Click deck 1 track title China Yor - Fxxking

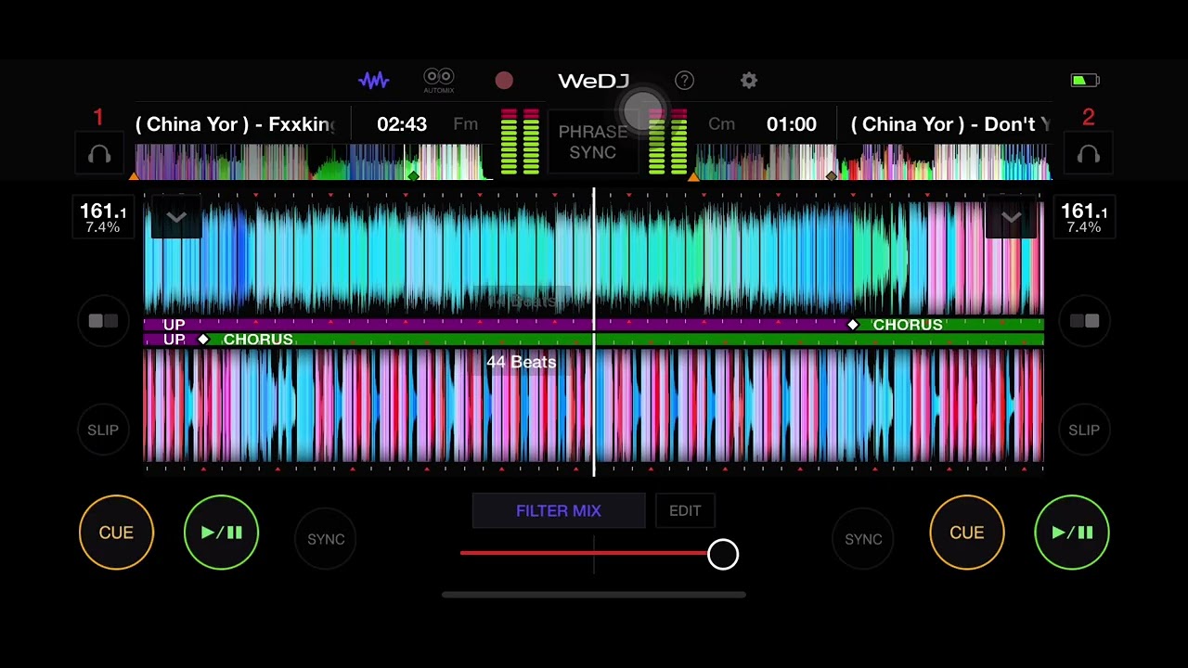[236, 124]
